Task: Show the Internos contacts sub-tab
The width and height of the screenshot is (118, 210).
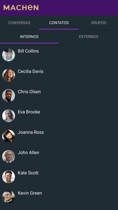Action: [x=29, y=37]
